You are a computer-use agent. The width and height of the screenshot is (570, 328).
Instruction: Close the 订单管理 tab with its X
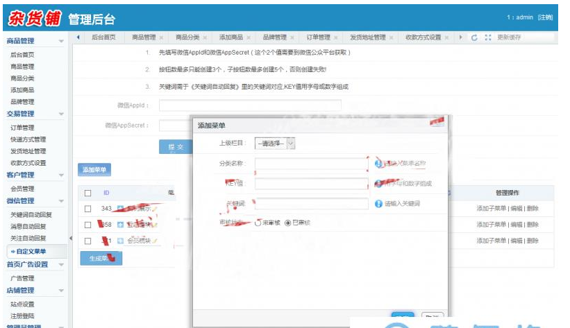(x=336, y=37)
